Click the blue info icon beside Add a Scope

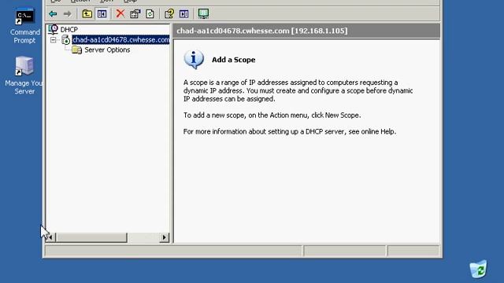click(x=194, y=60)
